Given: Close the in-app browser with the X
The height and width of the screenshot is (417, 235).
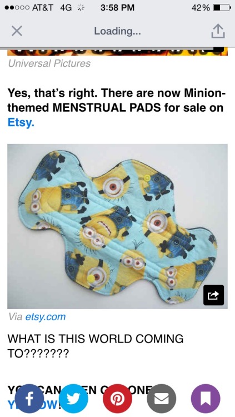Looking at the screenshot, I should point(17,31).
